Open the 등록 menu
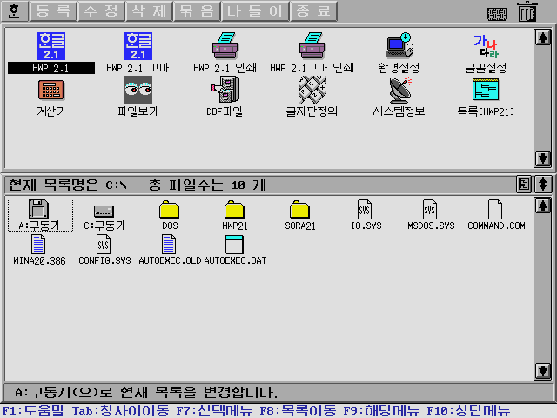The height and width of the screenshot is (418, 557). tap(53, 11)
